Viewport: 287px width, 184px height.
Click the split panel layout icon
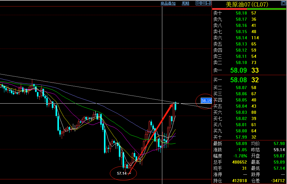click(x=209, y=3)
